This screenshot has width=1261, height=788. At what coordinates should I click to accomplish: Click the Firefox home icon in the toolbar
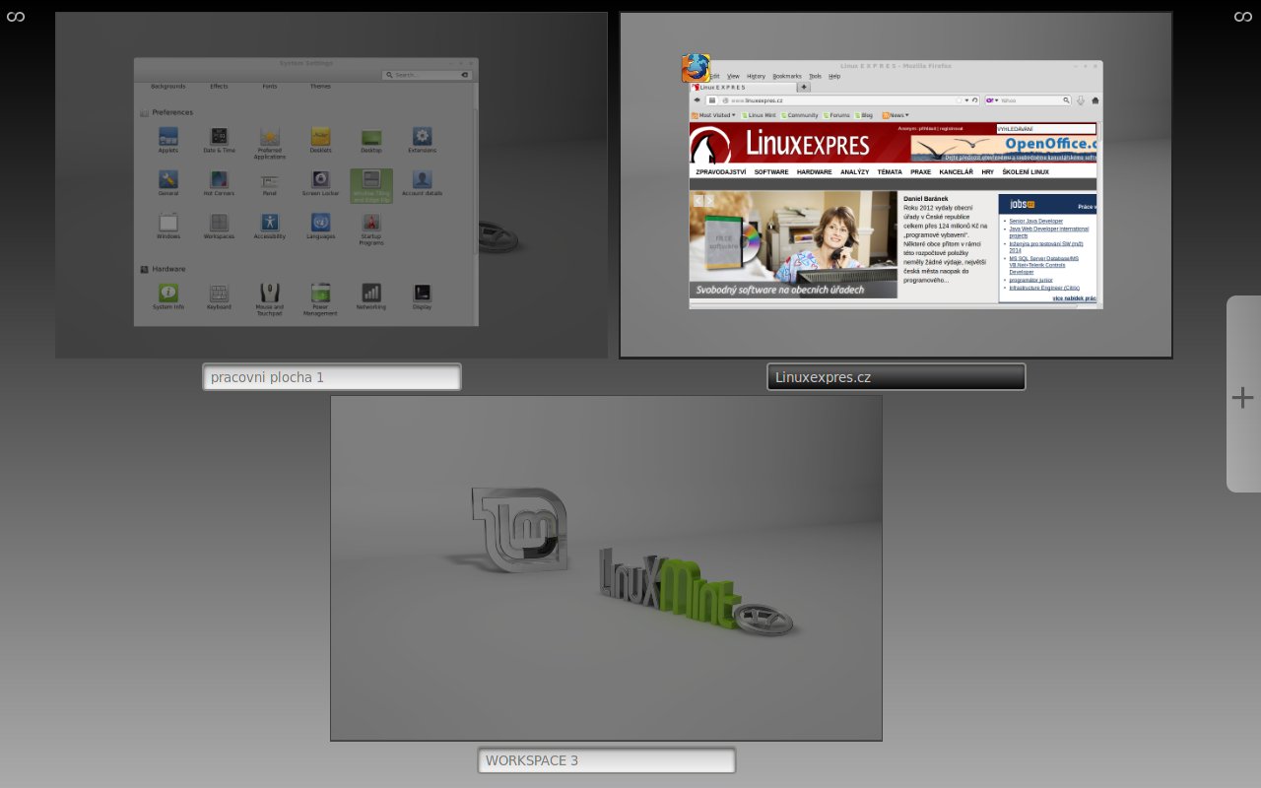(x=1095, y=100)
